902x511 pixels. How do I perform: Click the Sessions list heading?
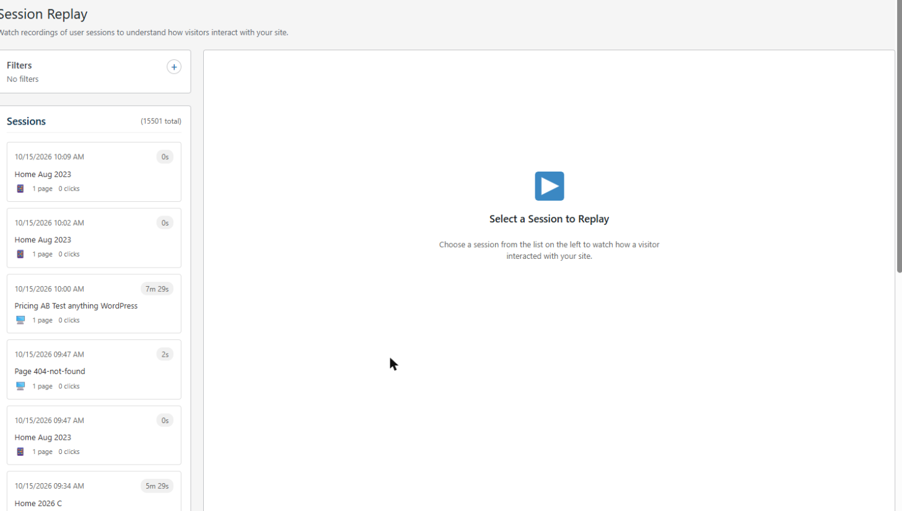tap(26, 121)
